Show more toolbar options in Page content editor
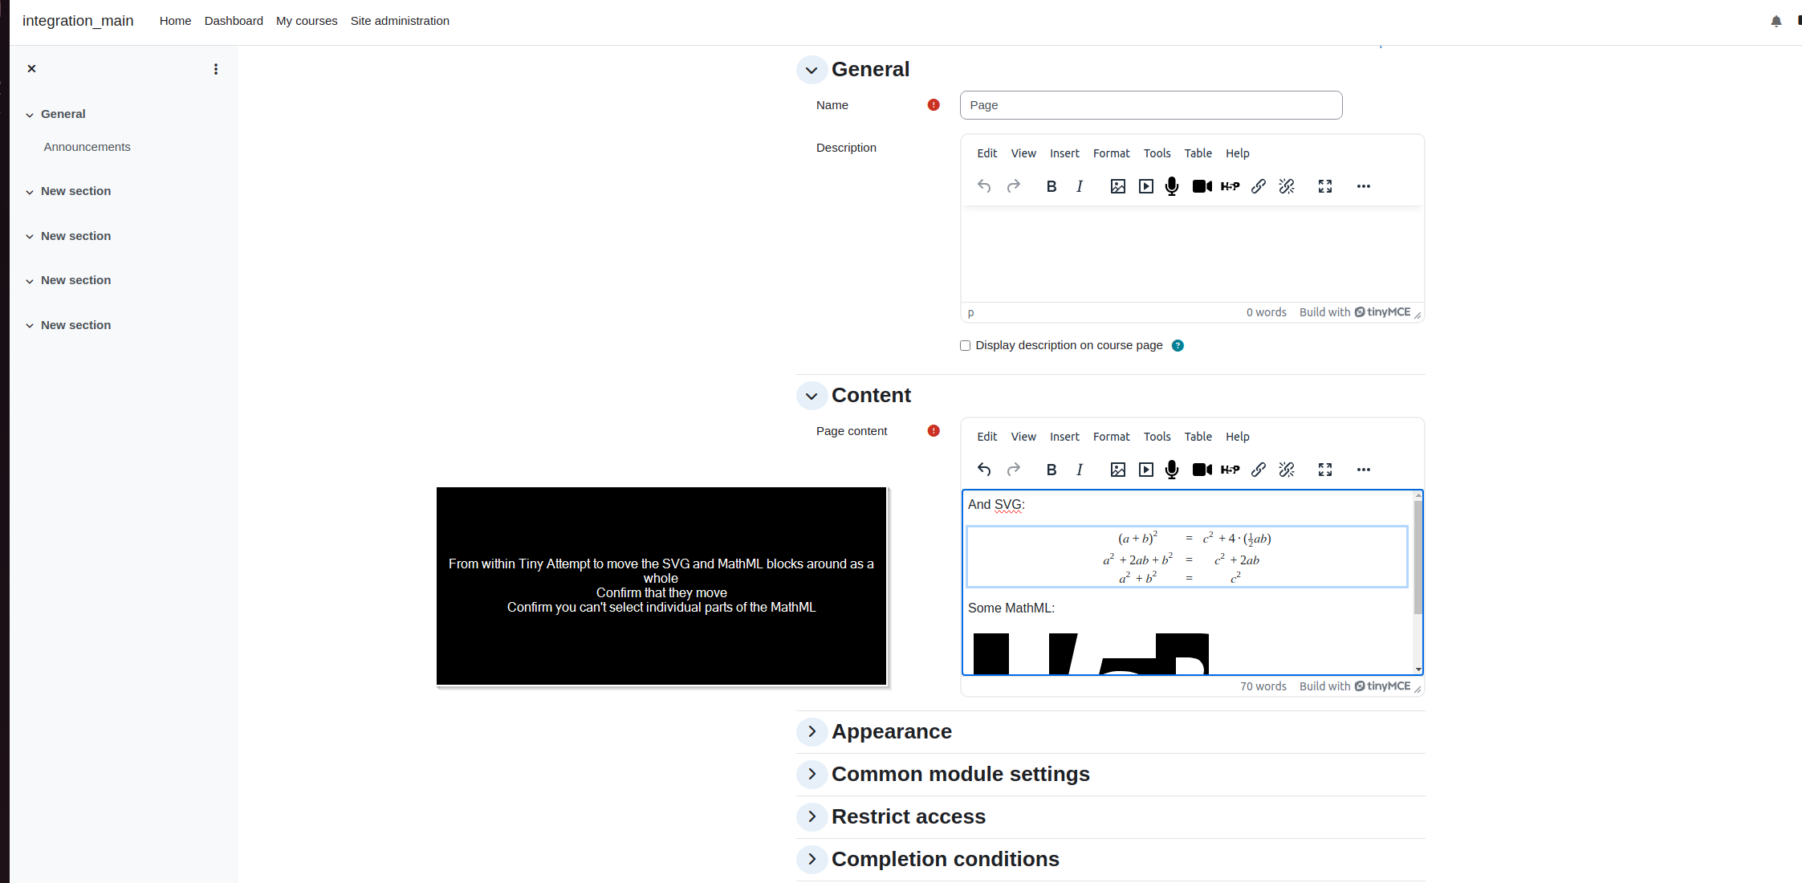 pyautogui.click(x=1364, y=470)
